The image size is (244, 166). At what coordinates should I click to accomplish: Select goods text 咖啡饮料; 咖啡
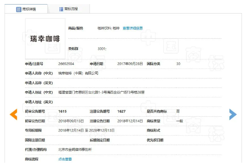(108, 28)
